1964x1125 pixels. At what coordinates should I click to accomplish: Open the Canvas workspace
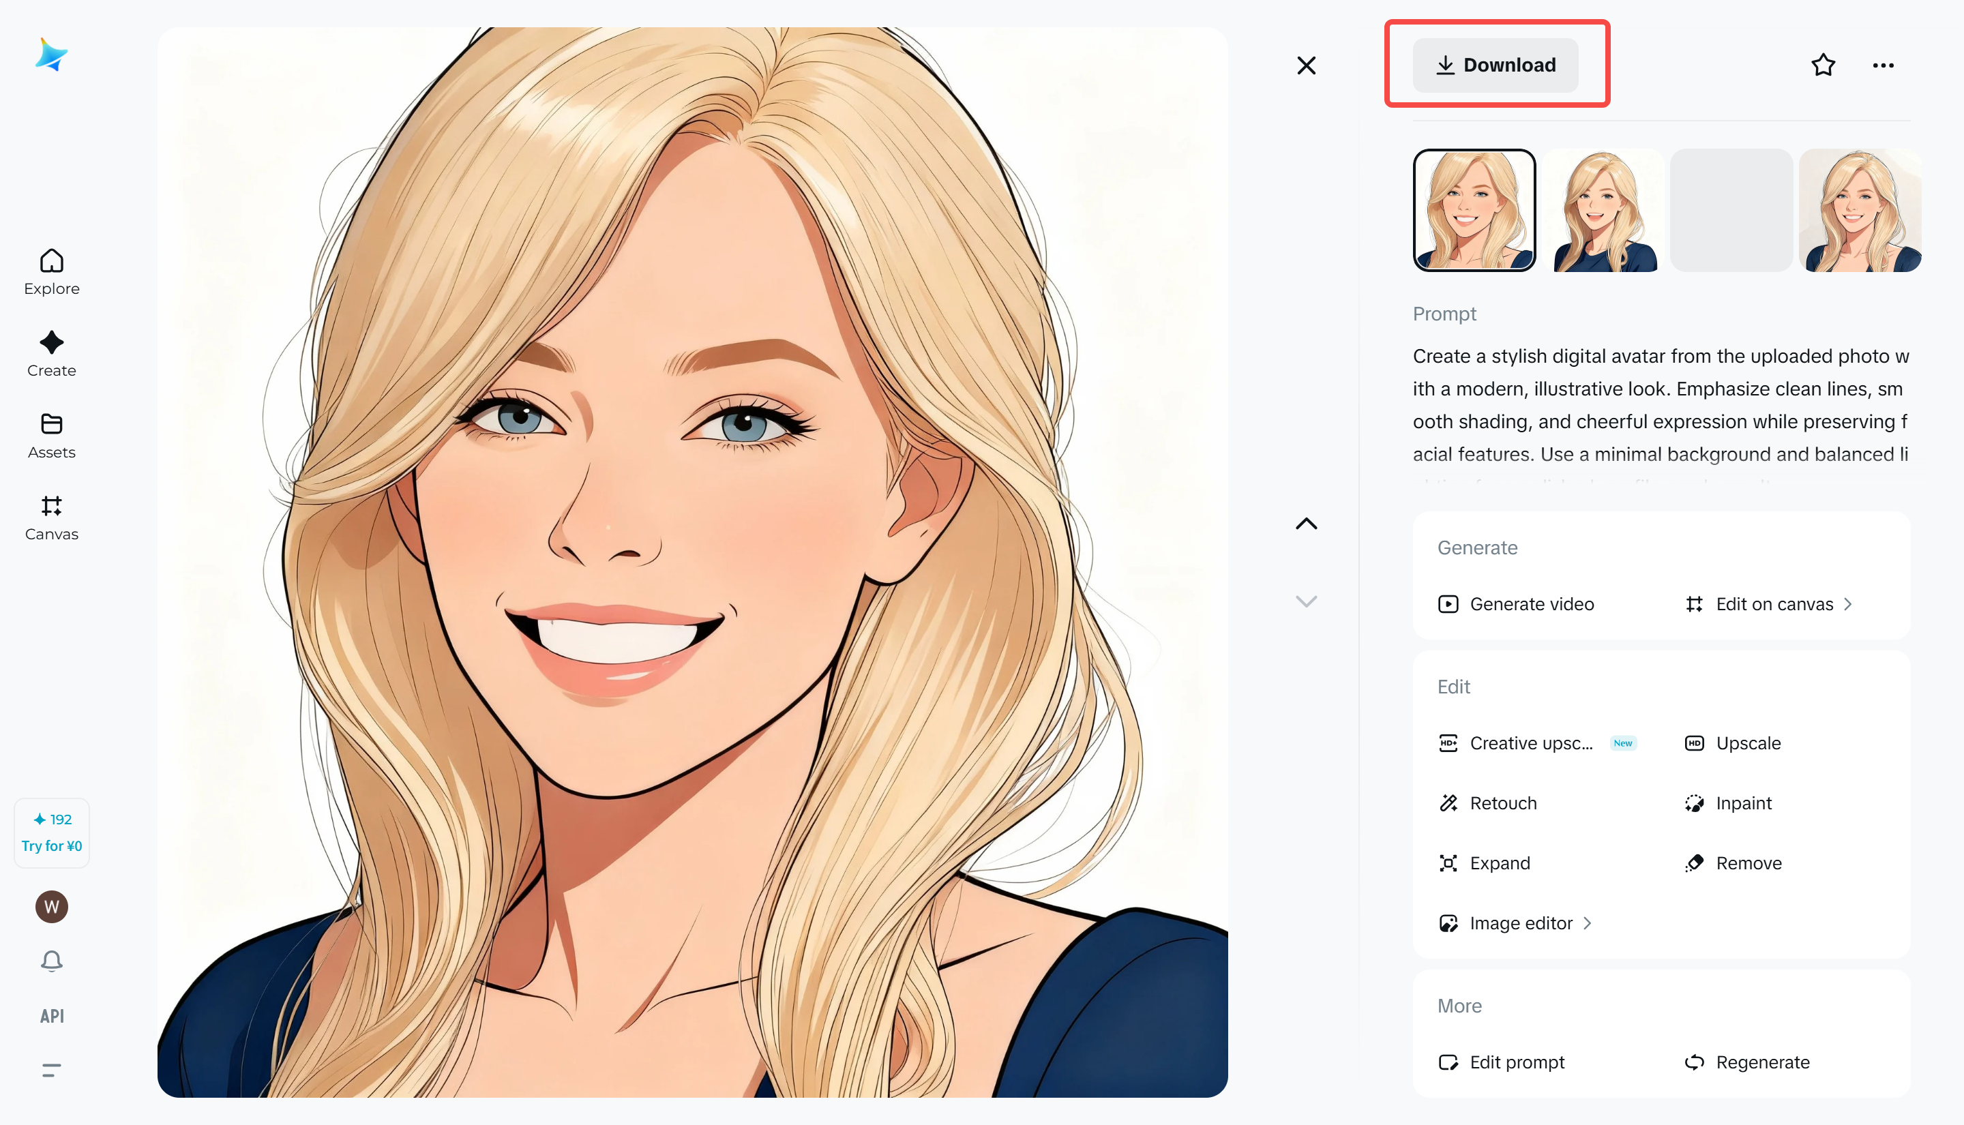pos(52,517)
